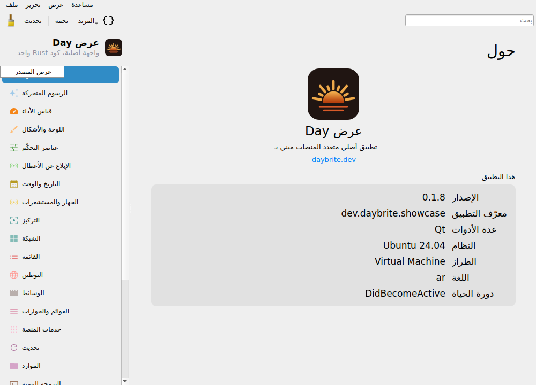The image size is (536, 385).
Task: Click the ar language value
Action: 441,278
